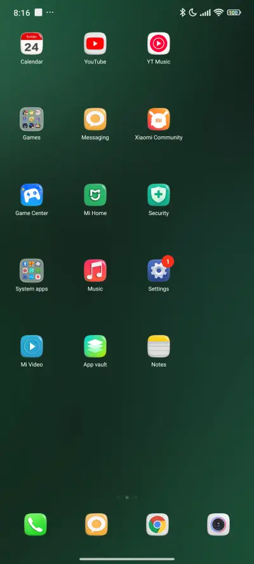Viewport: 254px width, 564px height.
Task: Tap the Bluetooth status icon
Action: pos(182,13)
